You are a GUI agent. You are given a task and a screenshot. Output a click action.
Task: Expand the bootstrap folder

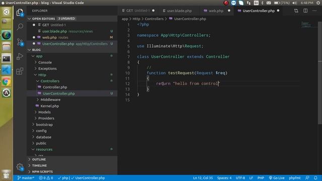point(72,125)
